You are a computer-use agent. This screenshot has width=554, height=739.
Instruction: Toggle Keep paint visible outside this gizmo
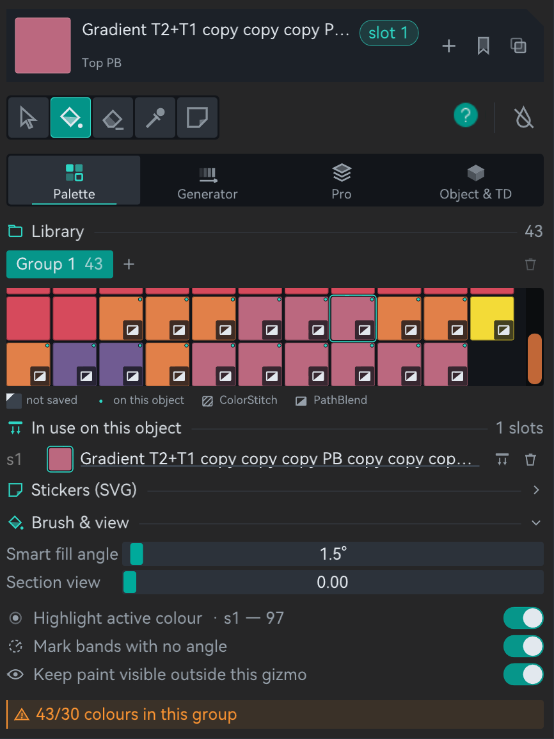click(523, 674)
